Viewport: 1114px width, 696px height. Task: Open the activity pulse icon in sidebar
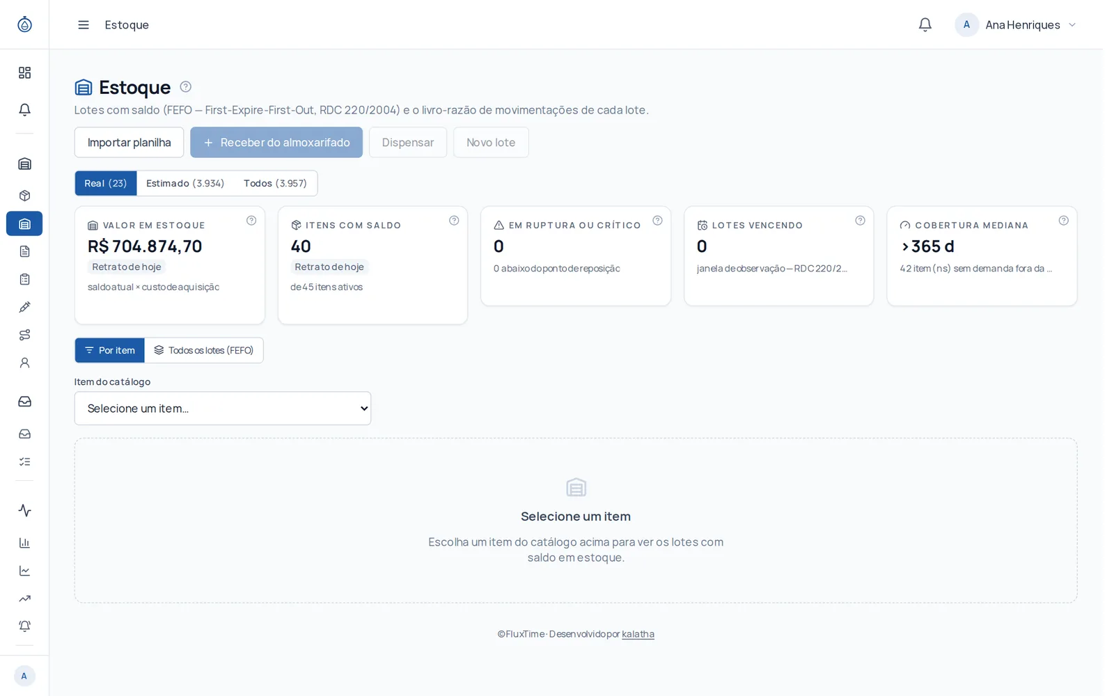pyautogui.click(x=24, y=510)
